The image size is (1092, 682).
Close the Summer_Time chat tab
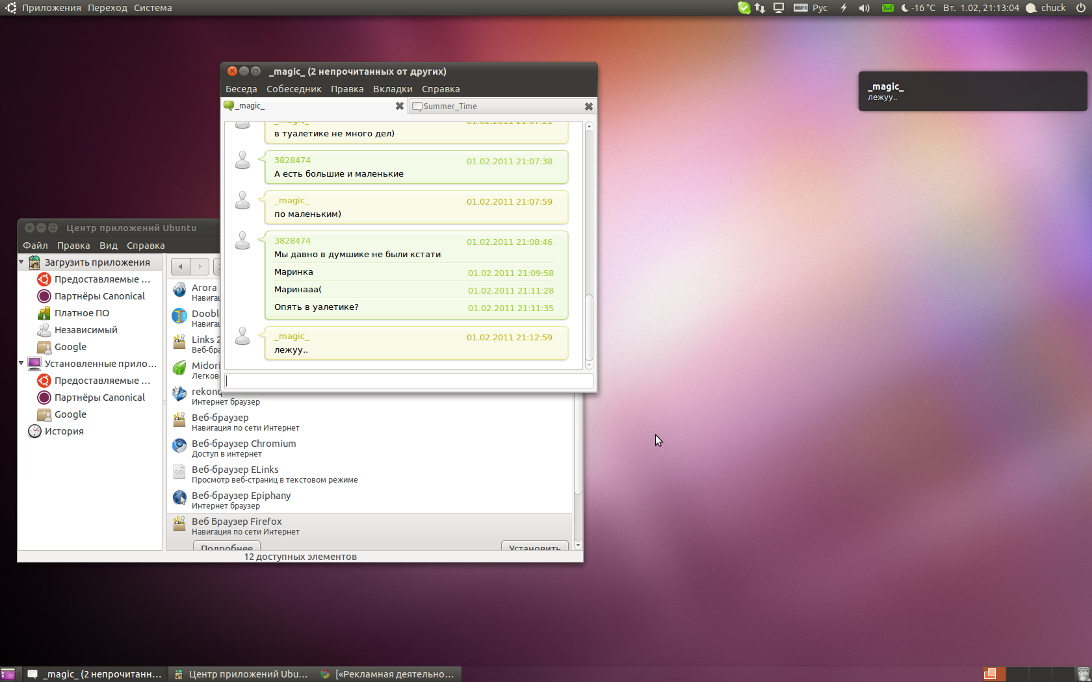pyautogui.click(x=589, y=107)
